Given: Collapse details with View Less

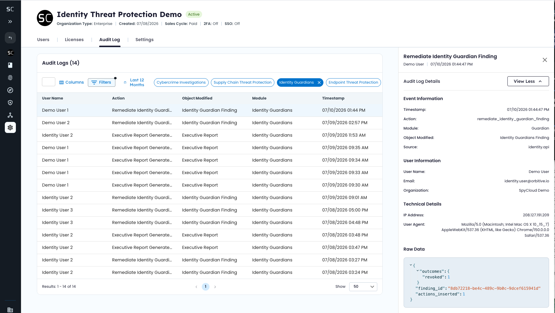Looking at the screenshot, I should click(528, 81).
